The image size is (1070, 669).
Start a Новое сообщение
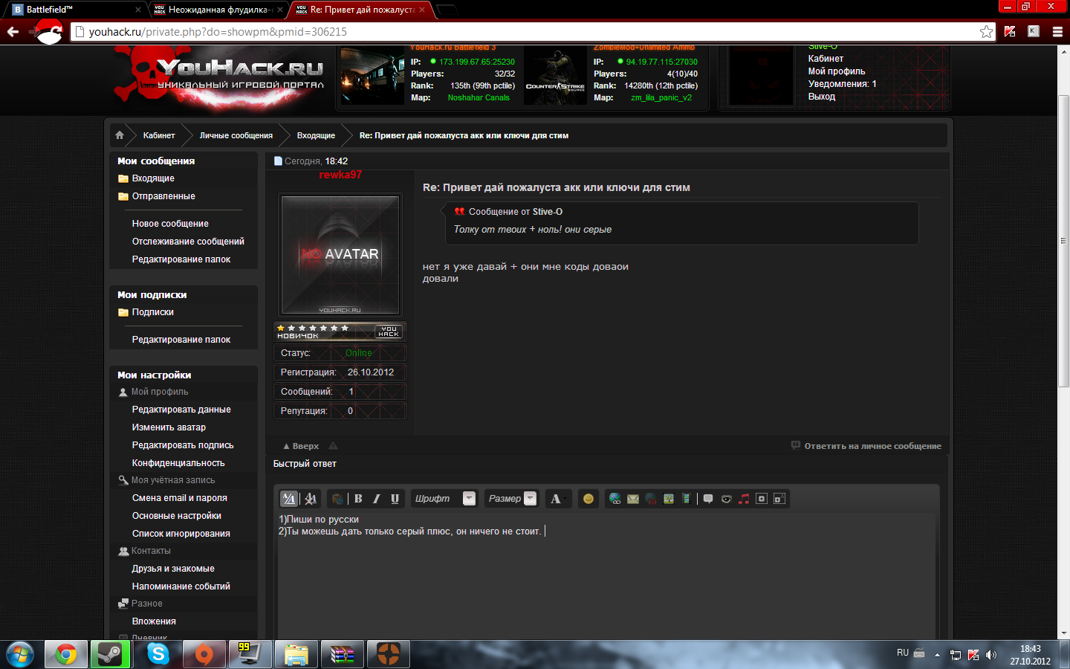pyautogui.click(x=170, y=224)
